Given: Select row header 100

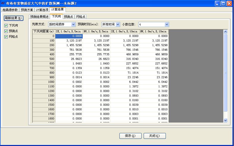Looking at the screenshot, I should [x=44, y=41].
